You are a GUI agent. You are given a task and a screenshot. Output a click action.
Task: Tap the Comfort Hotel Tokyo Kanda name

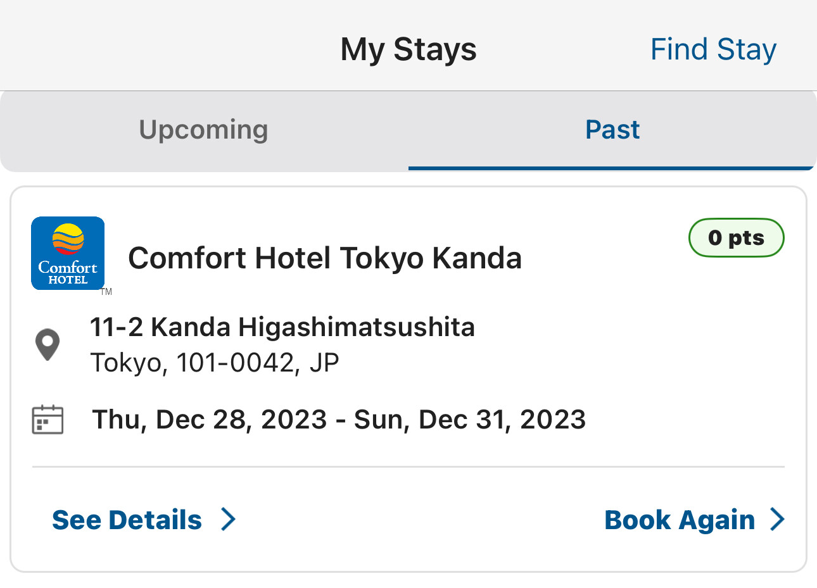tap(325, 258)
